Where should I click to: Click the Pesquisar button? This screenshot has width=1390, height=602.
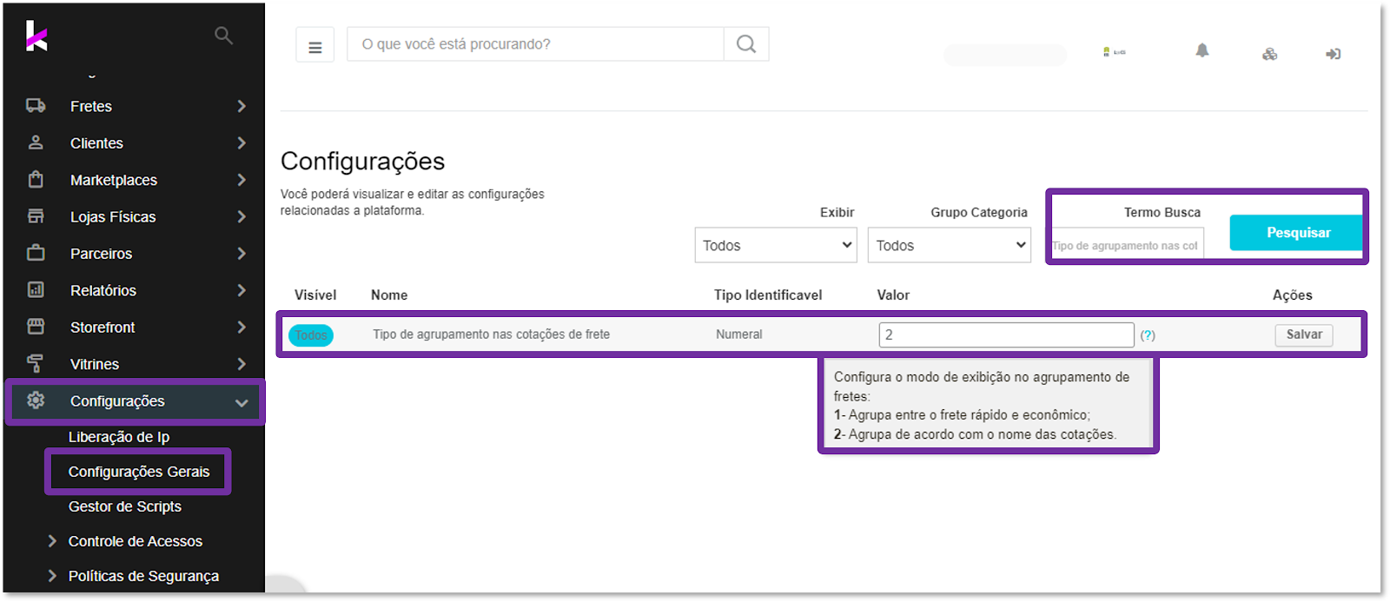(1297, 233)
